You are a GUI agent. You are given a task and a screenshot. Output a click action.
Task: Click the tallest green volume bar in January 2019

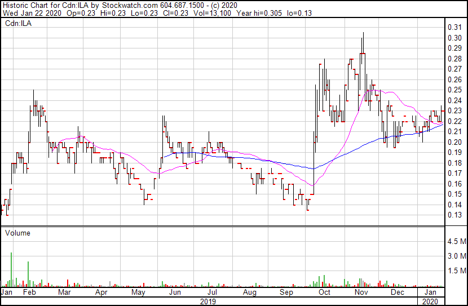tap(11, 269)
